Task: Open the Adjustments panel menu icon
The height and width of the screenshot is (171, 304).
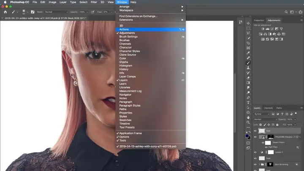Action: pos(301,20)
